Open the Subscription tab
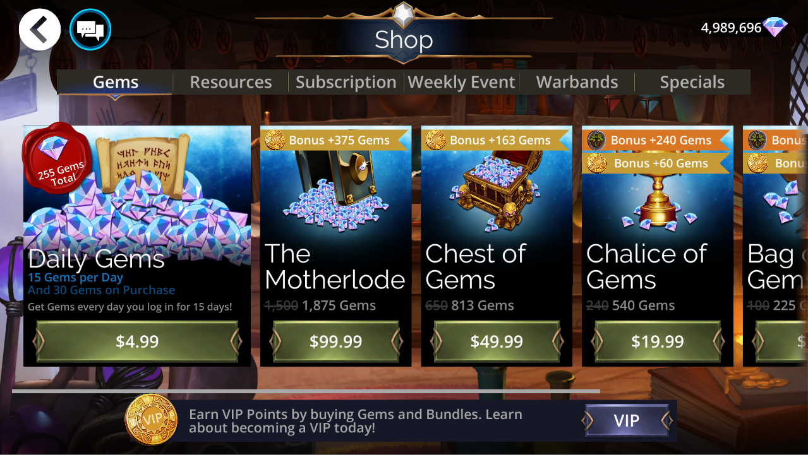Viewport: 808px width, 455px height. click(x=346, y=82)
